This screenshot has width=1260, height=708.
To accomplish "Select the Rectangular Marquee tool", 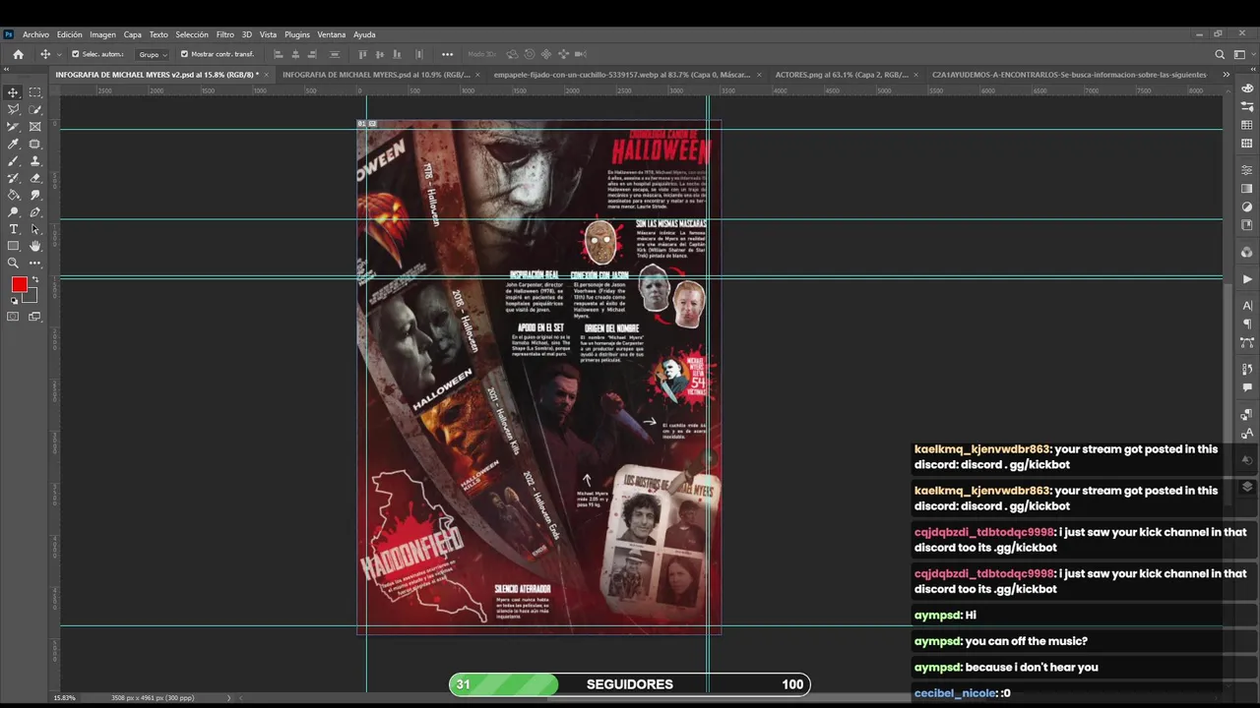I will [35, 92].
